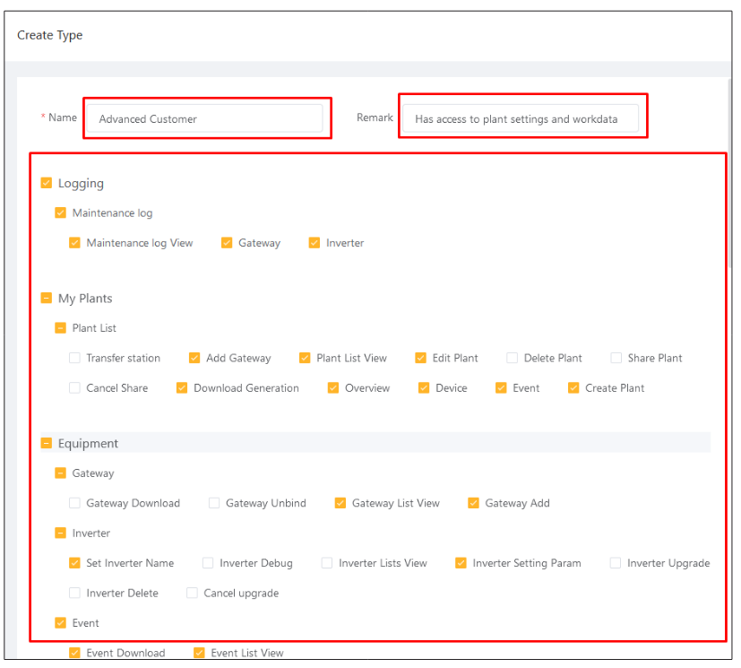This screenshot has height=668, width=741.
Task: Enable the Transfer station permission
Action: (74, 358)
